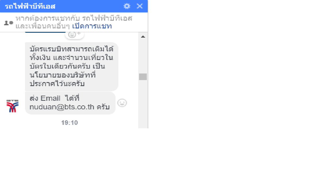Viewport: 331px width, 186px height.
Task: Click the empty blue header bar area
Action: pyautogui.click(x=89, y=6)
